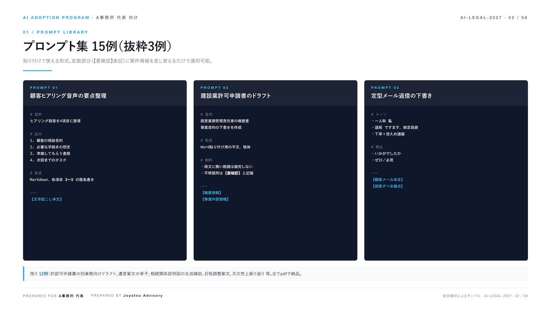This screenshot has width=551, height=310.
Task: Click the "# 出力" comment line
Action: pos(36,134)
